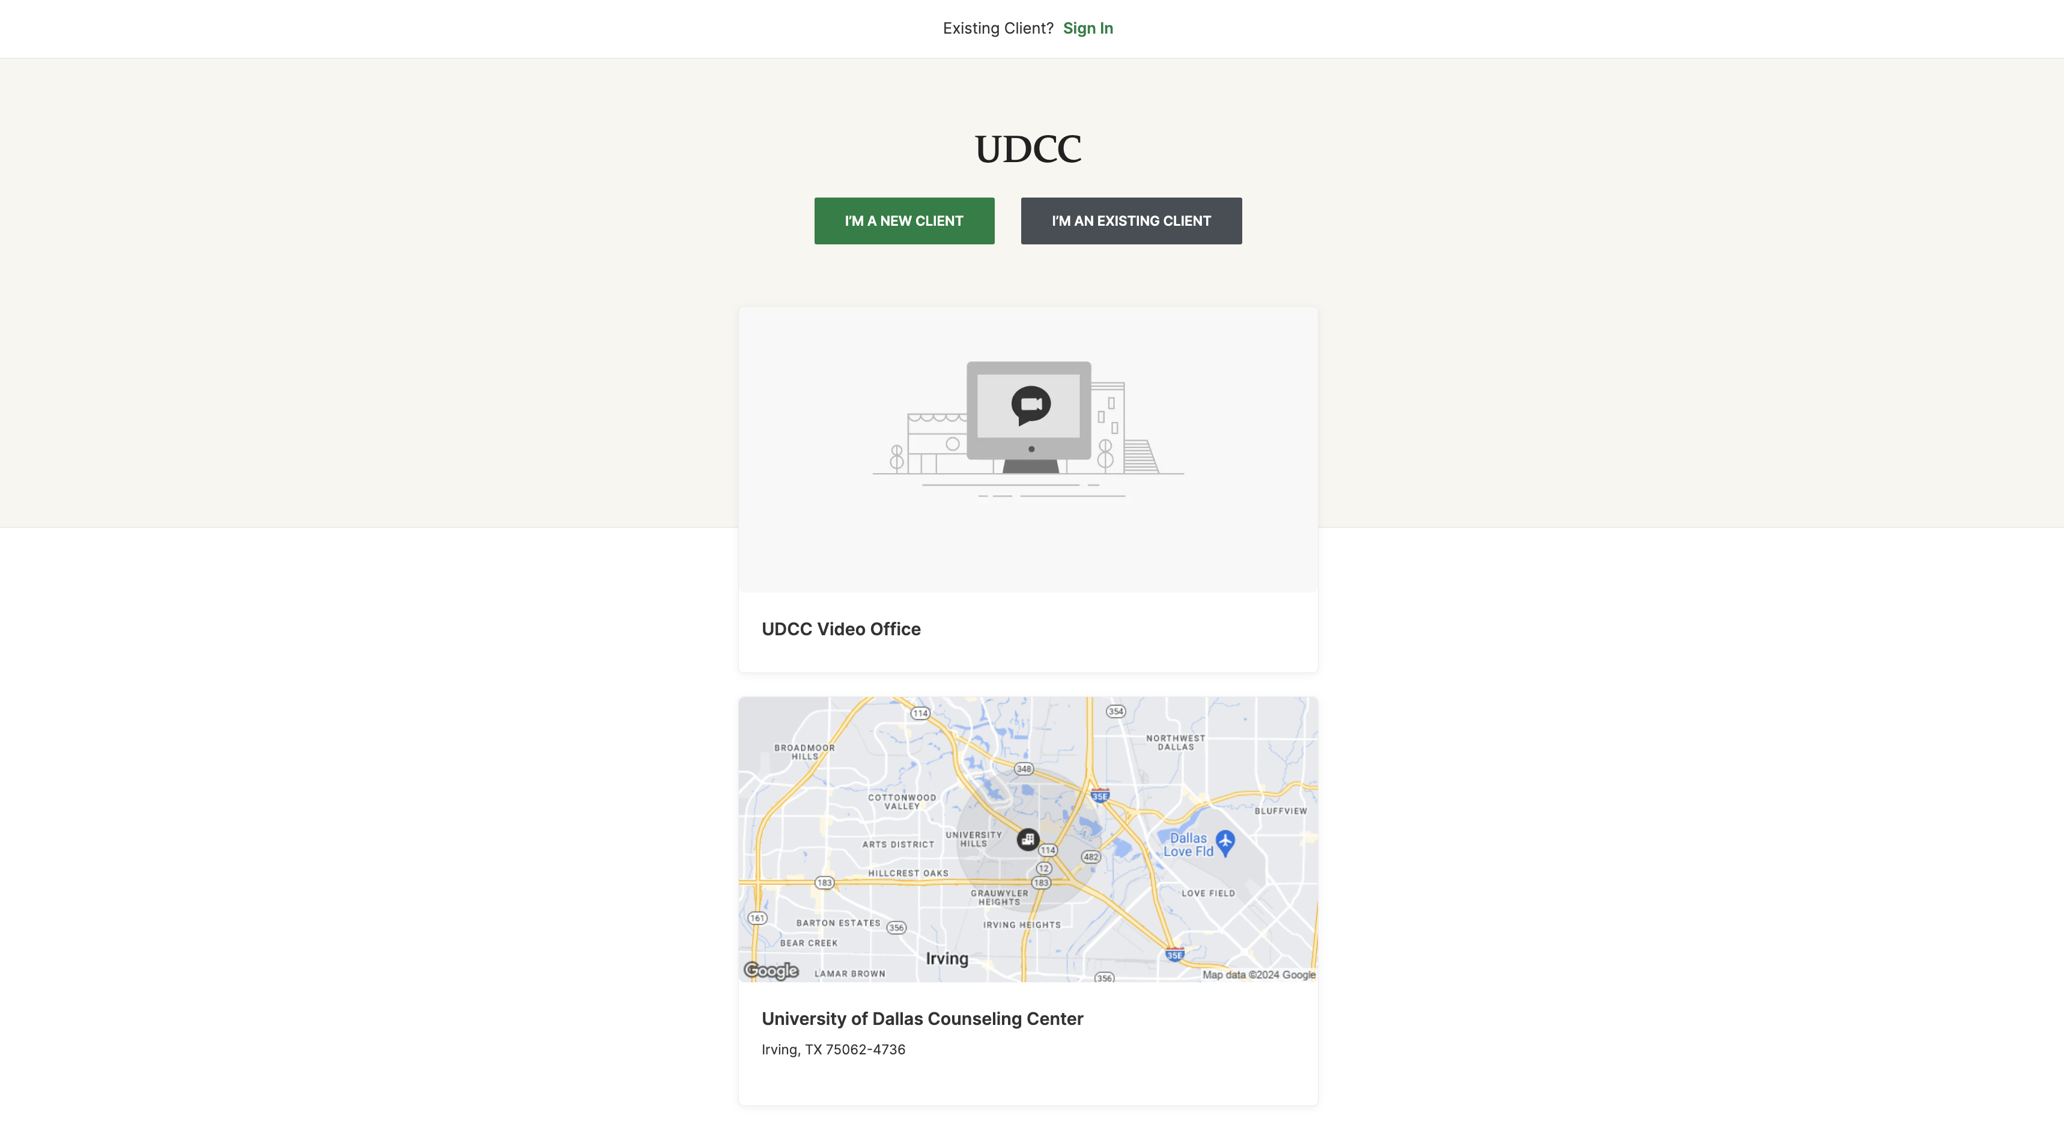The height and width of the screenshot is (1124, 2064).
Task: Click the UDCC page heading
Action: (x=1027, y=149)
